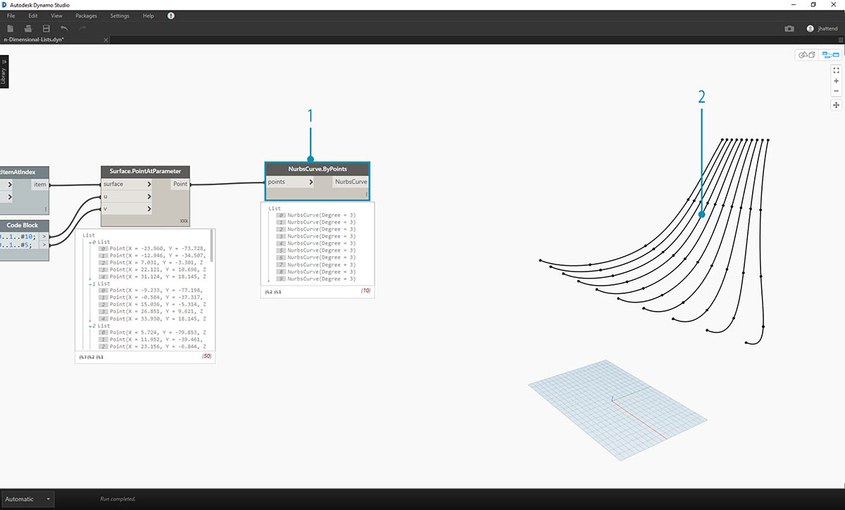The height and width of the screenshot is (510, 845).
Task: Click the {10} item count in the NurbsCurve preview
Action: [x=365, y=291]
